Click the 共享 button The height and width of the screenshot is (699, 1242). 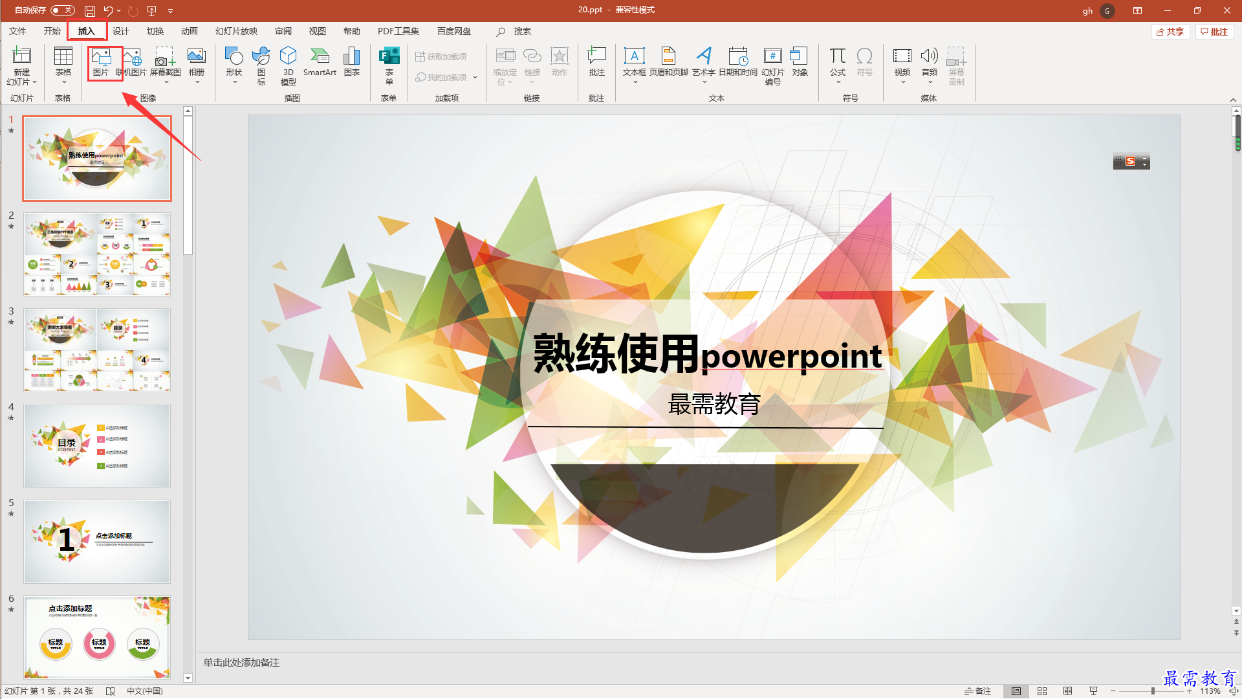(x=1170, y=32)
